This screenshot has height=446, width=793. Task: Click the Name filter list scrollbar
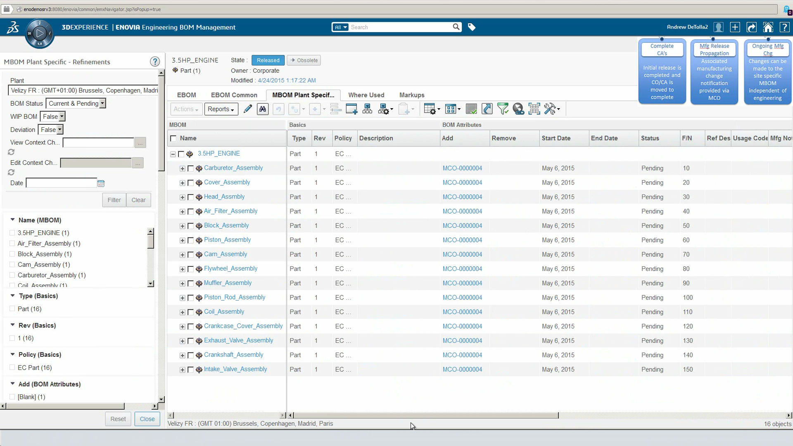[151, 241]
